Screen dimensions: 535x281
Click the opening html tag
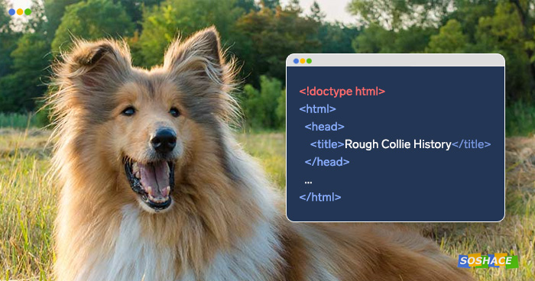317,109
